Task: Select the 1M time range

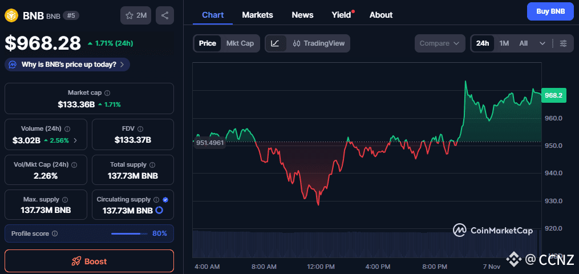Action: (504, 43)
